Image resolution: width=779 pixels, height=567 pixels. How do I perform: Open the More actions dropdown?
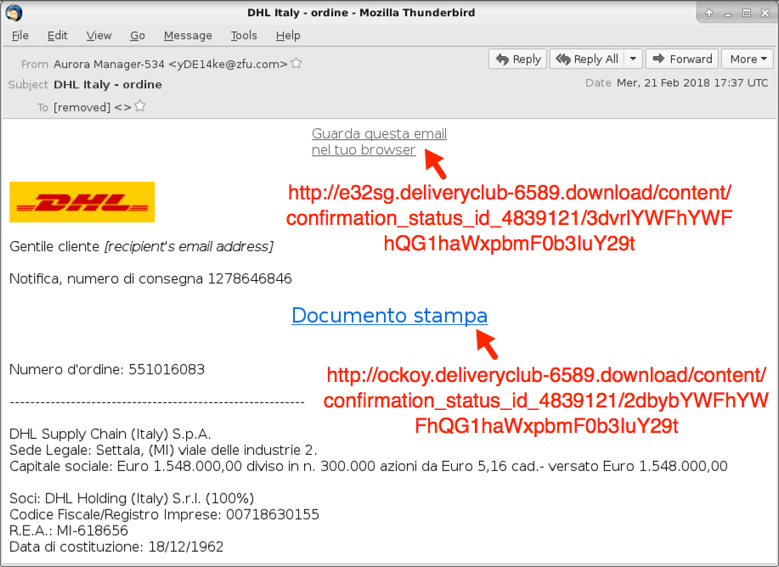coord(748,59)
